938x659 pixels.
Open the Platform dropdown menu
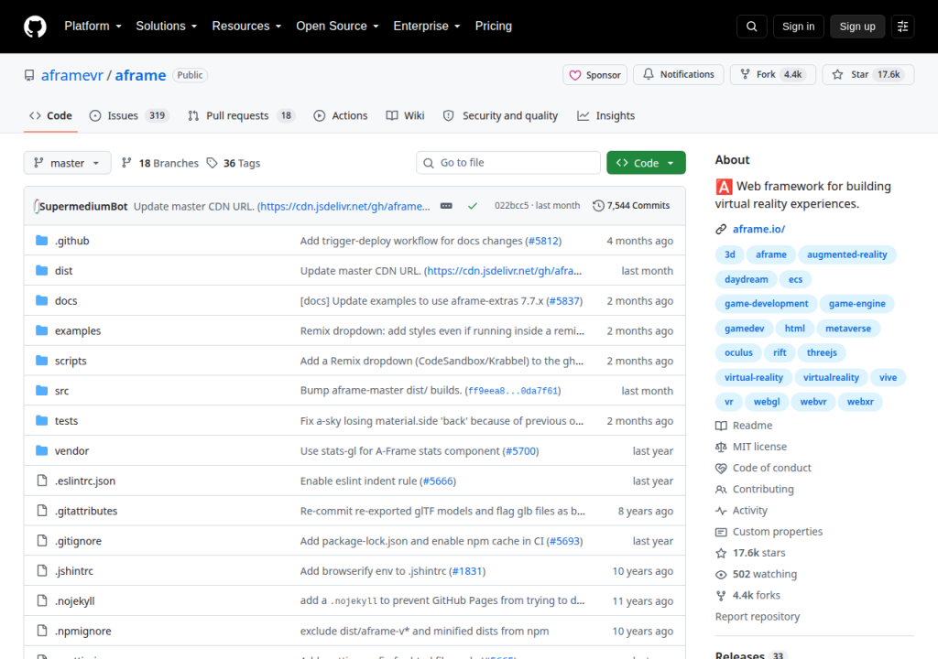coord(93,26)
